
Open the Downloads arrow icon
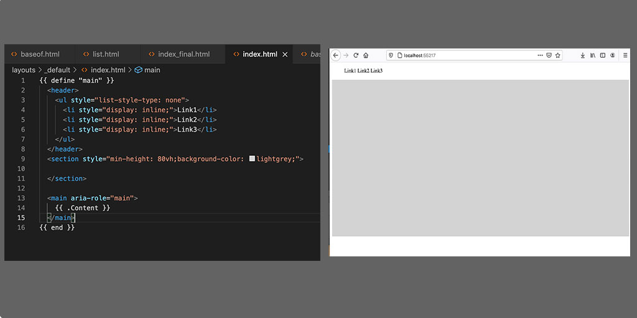click(x=583, y=55)
